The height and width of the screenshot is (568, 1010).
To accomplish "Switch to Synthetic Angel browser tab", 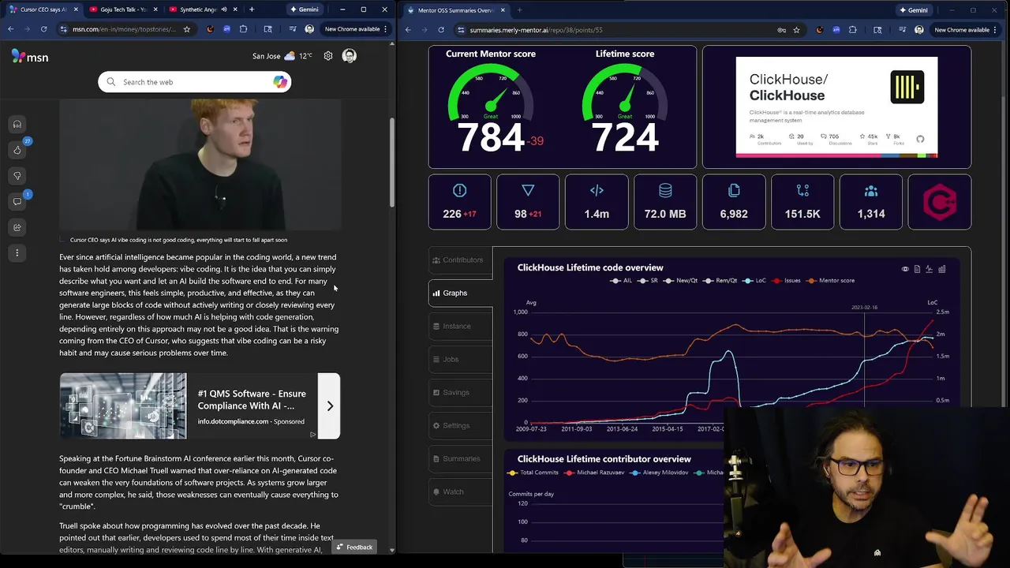I will pyautogui.click(x=202, y=9).
